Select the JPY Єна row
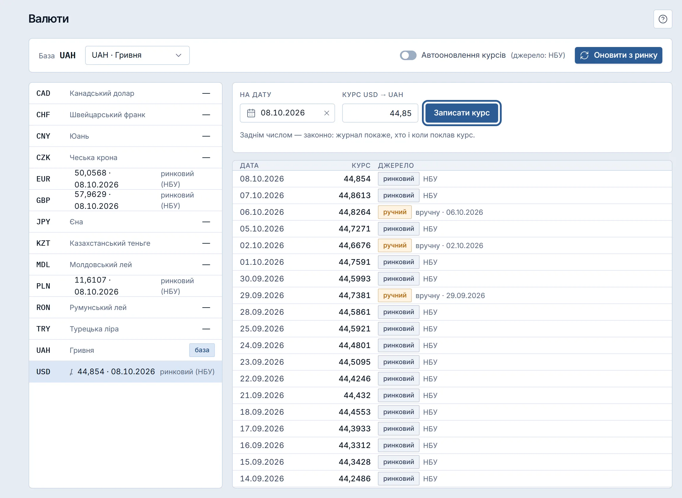Viewport: 682px width, 498px height. 126,222
